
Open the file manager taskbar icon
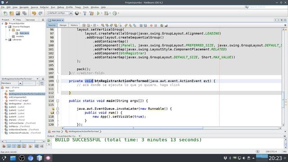click(13, 158)
